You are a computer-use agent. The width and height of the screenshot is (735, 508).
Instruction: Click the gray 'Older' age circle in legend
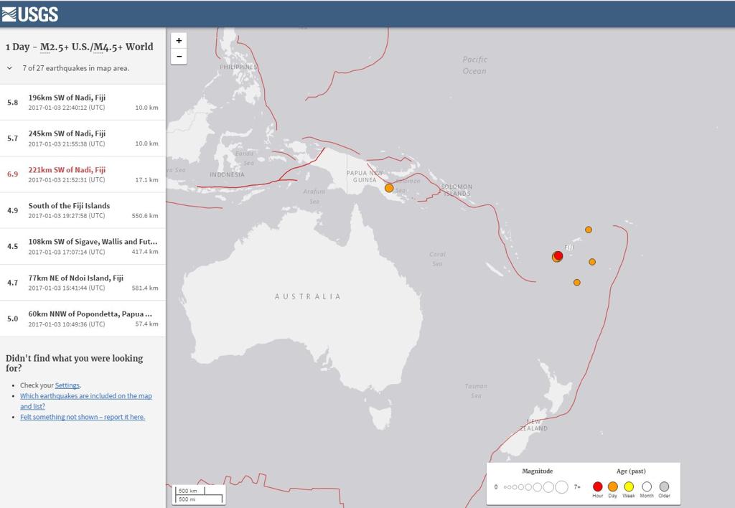665,486
